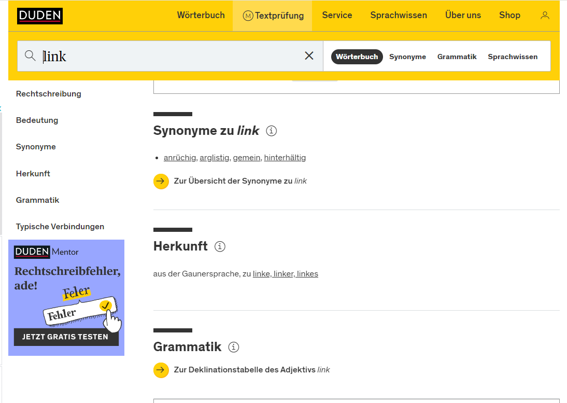Click the yellow arrow before Zur Übersicht der Synonyme

pos(161,182)
